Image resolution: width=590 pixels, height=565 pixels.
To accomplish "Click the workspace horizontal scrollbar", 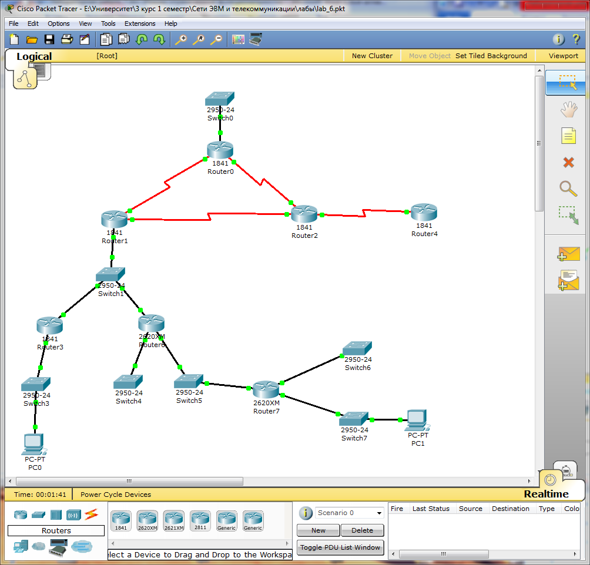I will pos(130,481).
